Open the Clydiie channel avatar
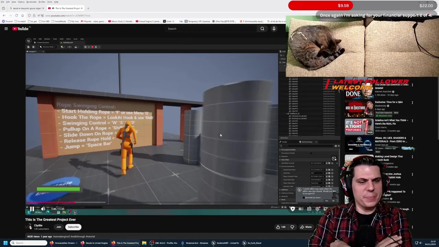Viewport: 439px width, 247px height. click(29, 227)
